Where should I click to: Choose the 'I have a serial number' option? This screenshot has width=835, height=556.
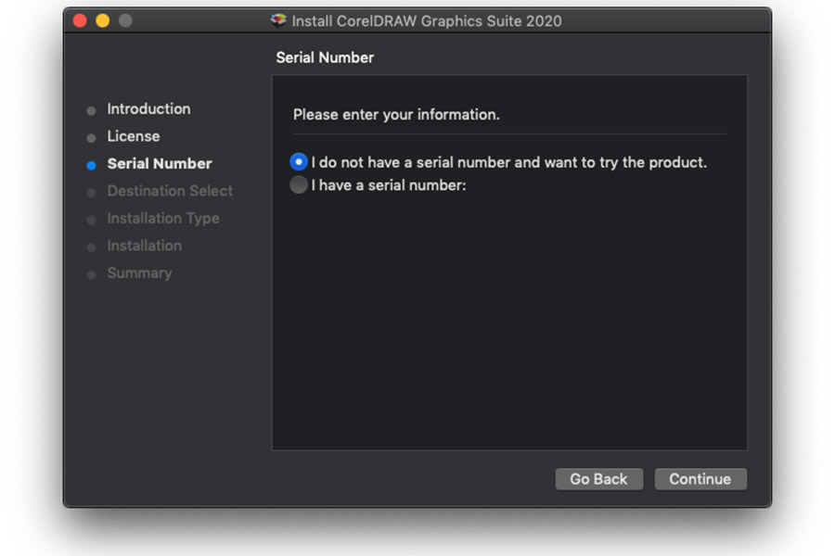[298, 184]
